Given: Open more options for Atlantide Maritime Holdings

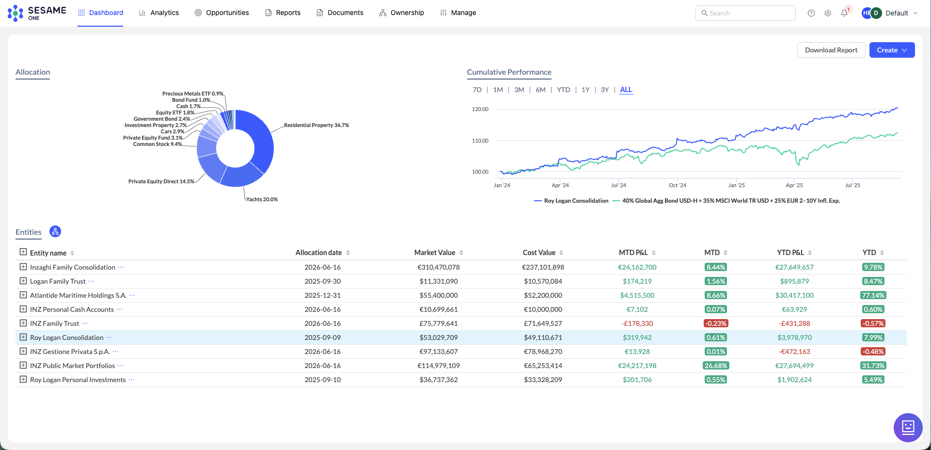Looking at the screenshot, I should (132, 295).
